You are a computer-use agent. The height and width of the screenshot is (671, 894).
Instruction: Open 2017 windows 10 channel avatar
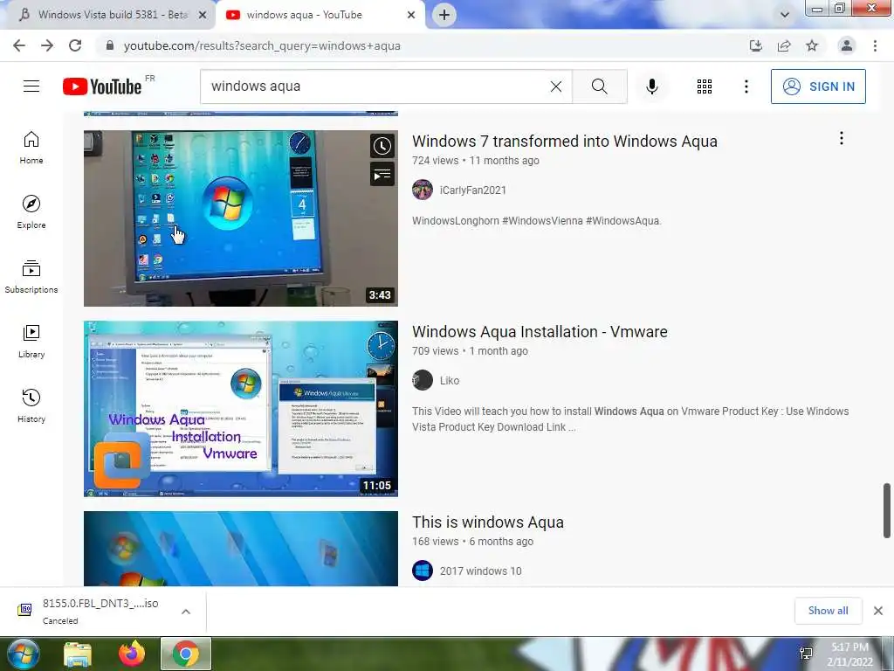[423, 571]
